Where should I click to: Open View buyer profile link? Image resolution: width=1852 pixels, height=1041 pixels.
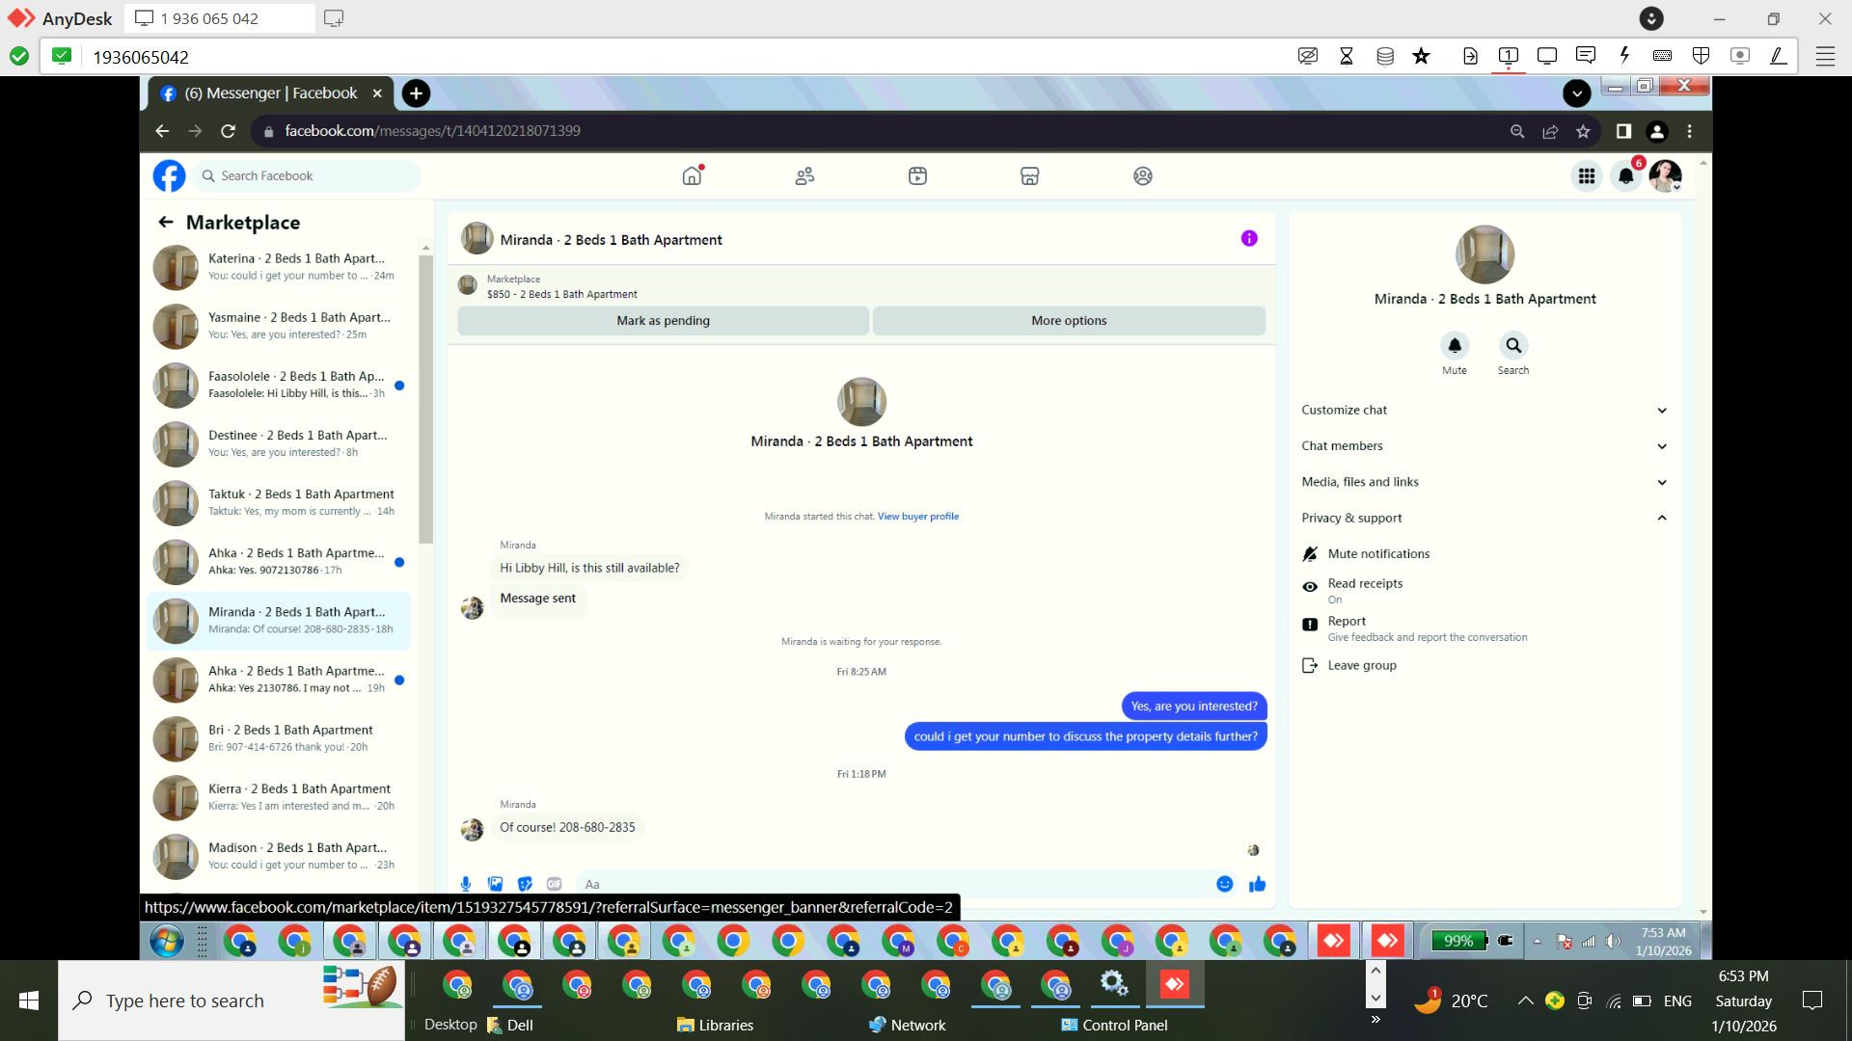[917, 517]
